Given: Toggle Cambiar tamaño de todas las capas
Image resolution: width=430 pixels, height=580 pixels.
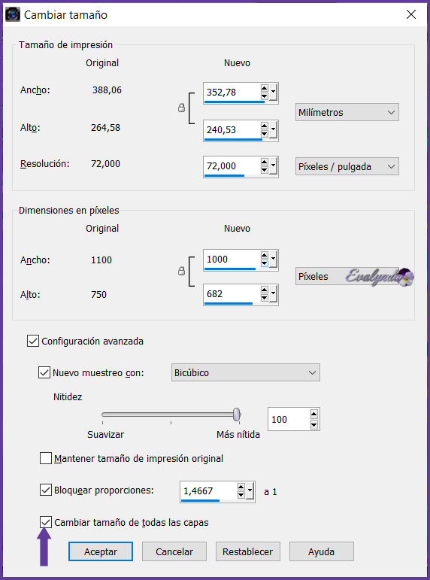Looking at the screenshot, I should click(x=45, y=522).
